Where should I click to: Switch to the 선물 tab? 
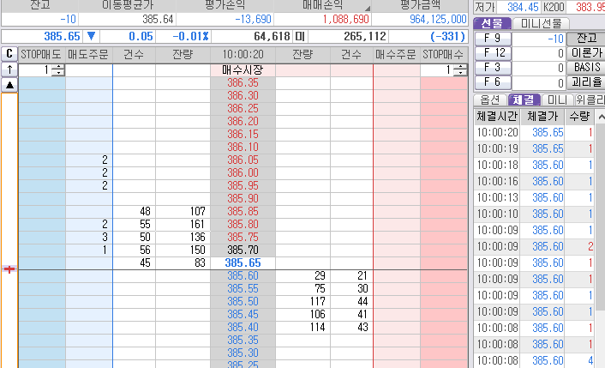[493, 23]
